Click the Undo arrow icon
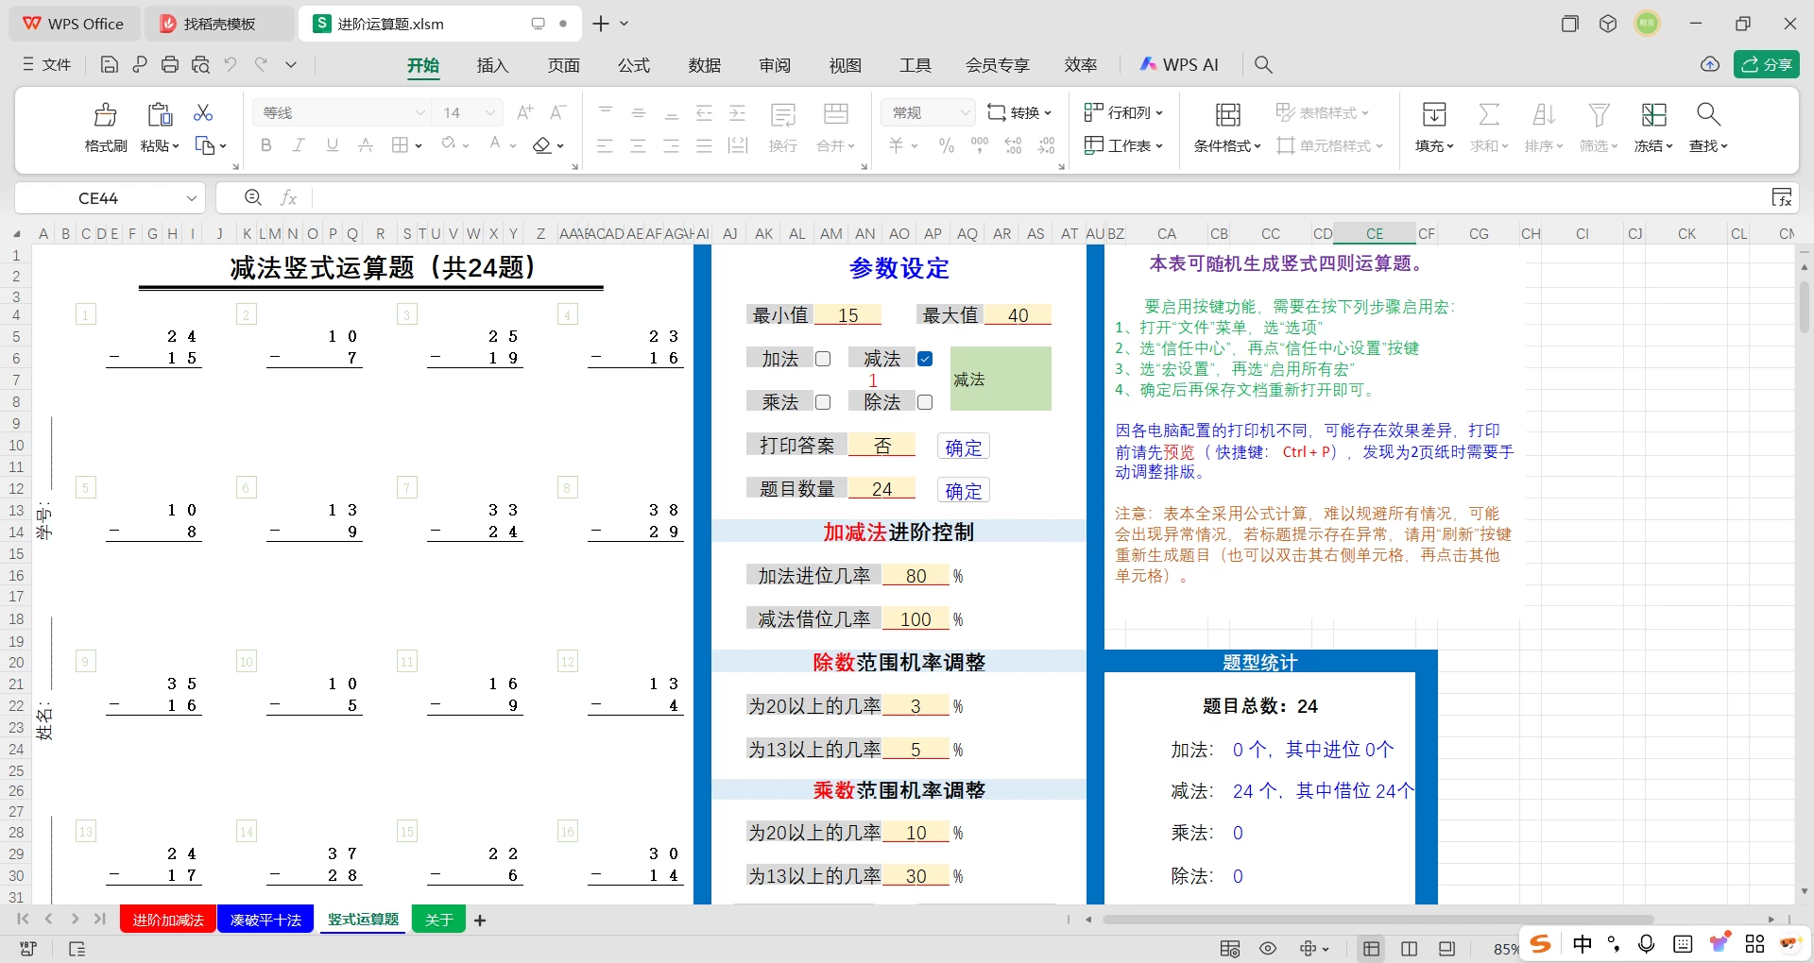The image size is (1814, 963). pos(231,64)
